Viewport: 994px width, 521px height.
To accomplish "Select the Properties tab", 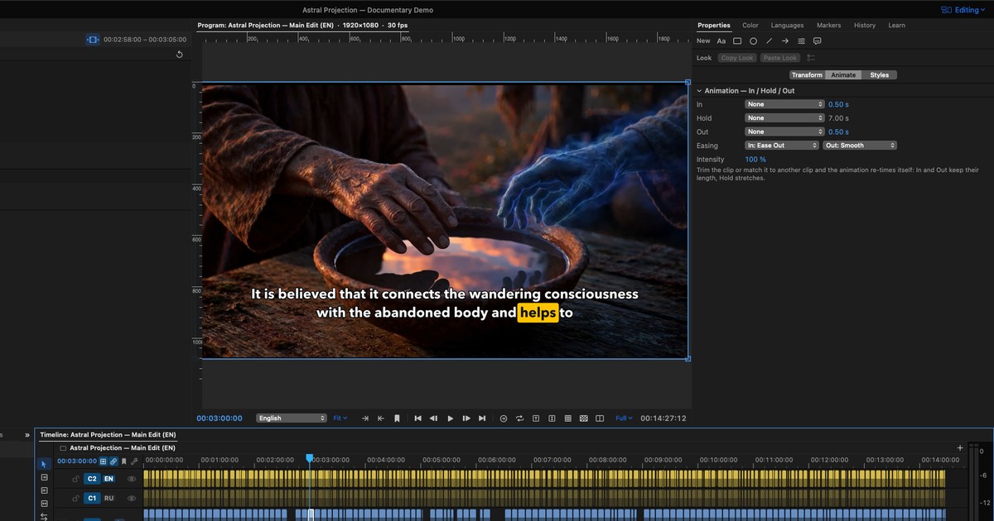I will [x=714, y=26].
